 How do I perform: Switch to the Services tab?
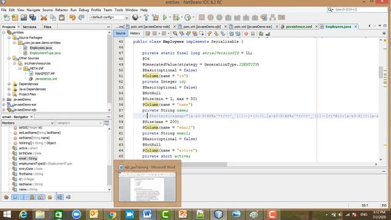point(29,27)
